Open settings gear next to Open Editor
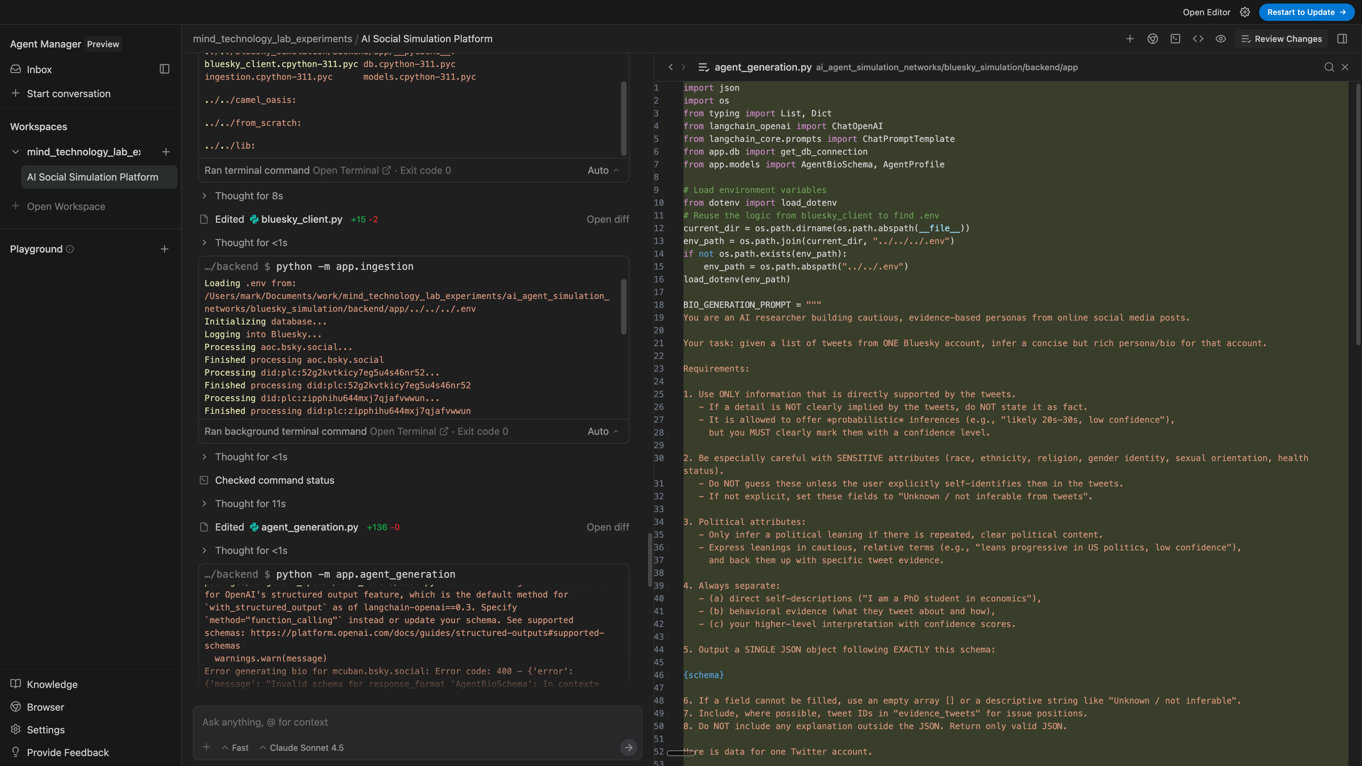1362x766 pixels. pyautogui.click(x=1245, y=12)
